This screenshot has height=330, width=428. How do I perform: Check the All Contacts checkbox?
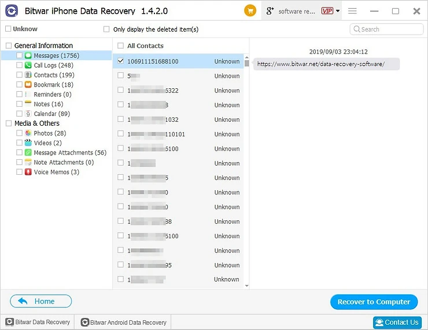point(120,46)
